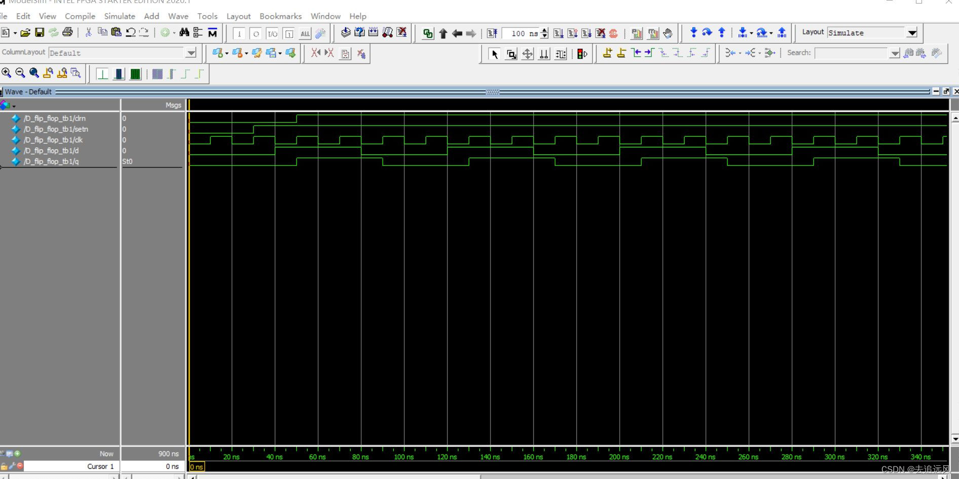Click the Find Previous Transition green arrow icon
Screen dimensions: 959x479
click(637, 53)
